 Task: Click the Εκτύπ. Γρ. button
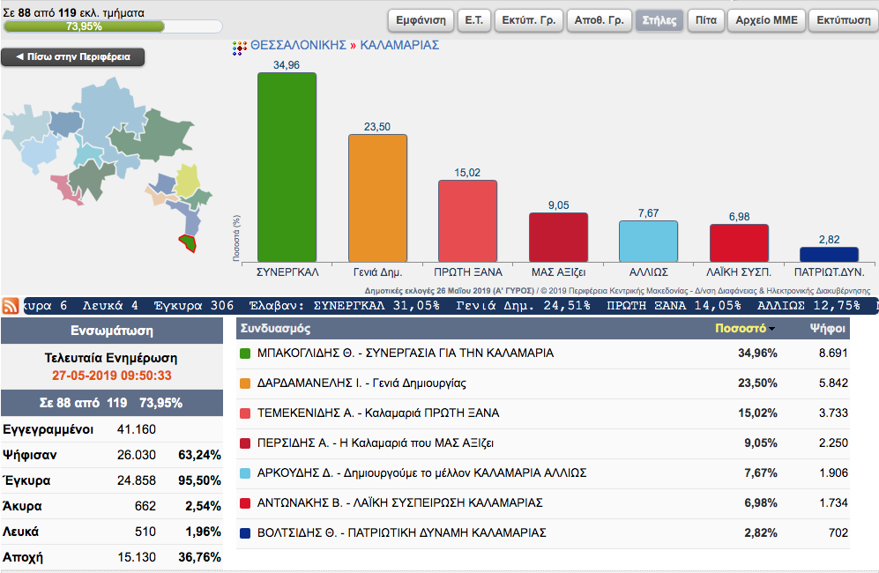tap(528, 19)
